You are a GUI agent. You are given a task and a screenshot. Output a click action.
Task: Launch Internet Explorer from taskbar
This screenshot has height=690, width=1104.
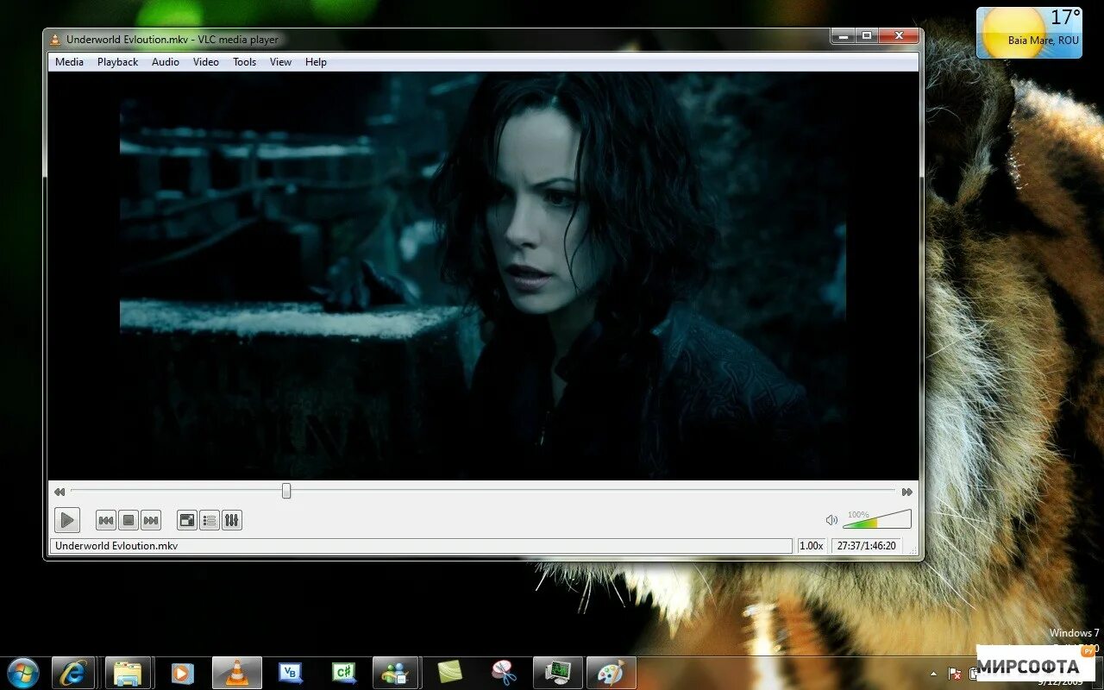[x=73, y=673]
